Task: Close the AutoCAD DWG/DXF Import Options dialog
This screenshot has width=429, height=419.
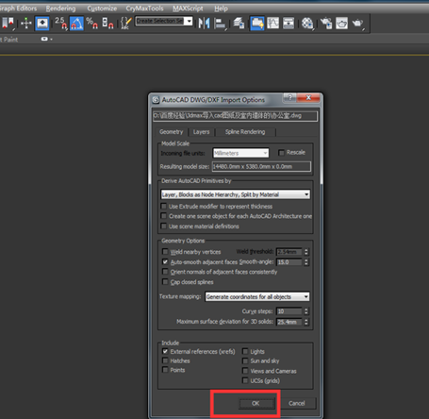Action: pyautogui.click(x=308, y=97)
